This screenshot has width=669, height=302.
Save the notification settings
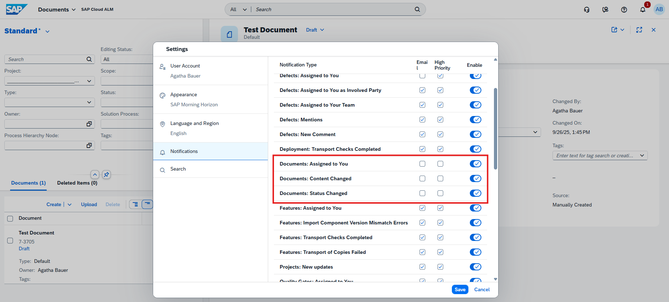pos(460,289)
